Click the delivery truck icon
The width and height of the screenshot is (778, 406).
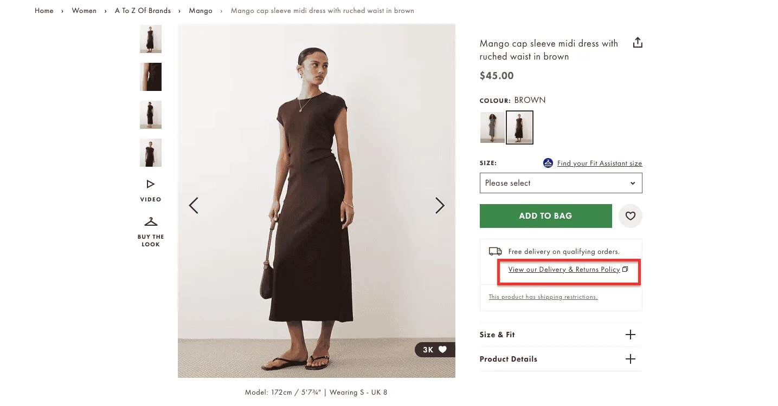tap(495, 251)
